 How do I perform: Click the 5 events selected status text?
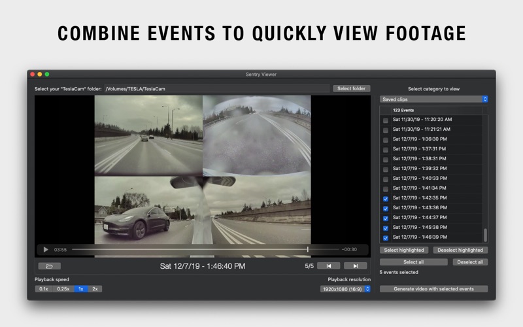[x=399, y=272]
